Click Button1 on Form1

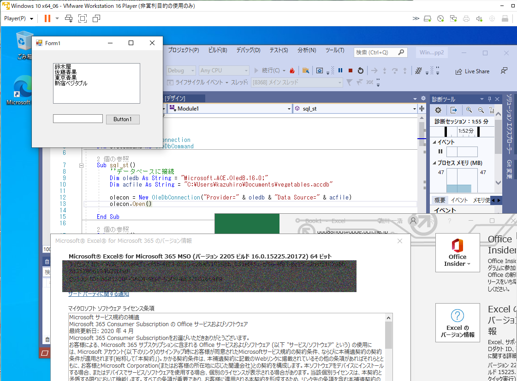point(123,119)
